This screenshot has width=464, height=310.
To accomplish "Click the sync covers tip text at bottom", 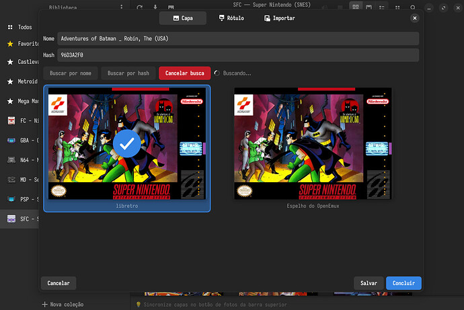I will click(x=215, y=305).
